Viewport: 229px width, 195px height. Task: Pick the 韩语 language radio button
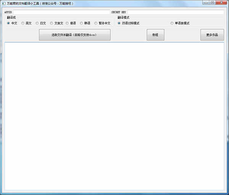click(85, 23)
